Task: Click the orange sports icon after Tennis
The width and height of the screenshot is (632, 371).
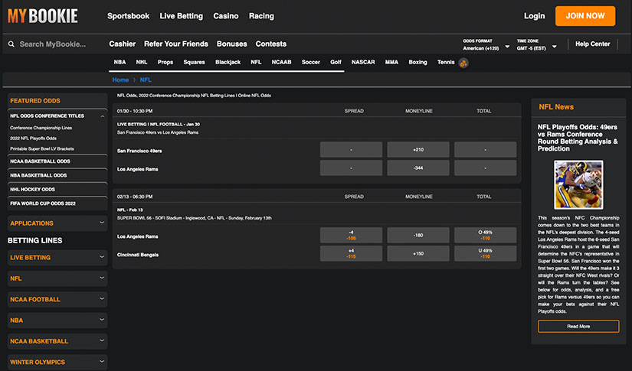Action: pyautogui.click(x=463, y=63)
